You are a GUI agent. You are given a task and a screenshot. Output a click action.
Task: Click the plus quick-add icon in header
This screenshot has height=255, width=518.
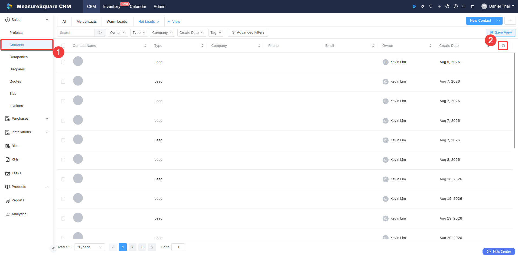click(439, 6)
